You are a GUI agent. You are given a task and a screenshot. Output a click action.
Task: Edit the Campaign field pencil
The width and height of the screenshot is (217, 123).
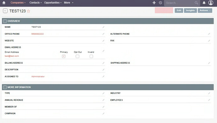103,114
